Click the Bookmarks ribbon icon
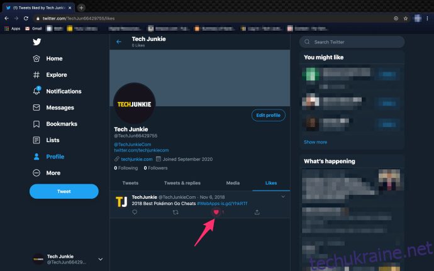The width and height of the screenshot is (434, 271). [36, 124]
